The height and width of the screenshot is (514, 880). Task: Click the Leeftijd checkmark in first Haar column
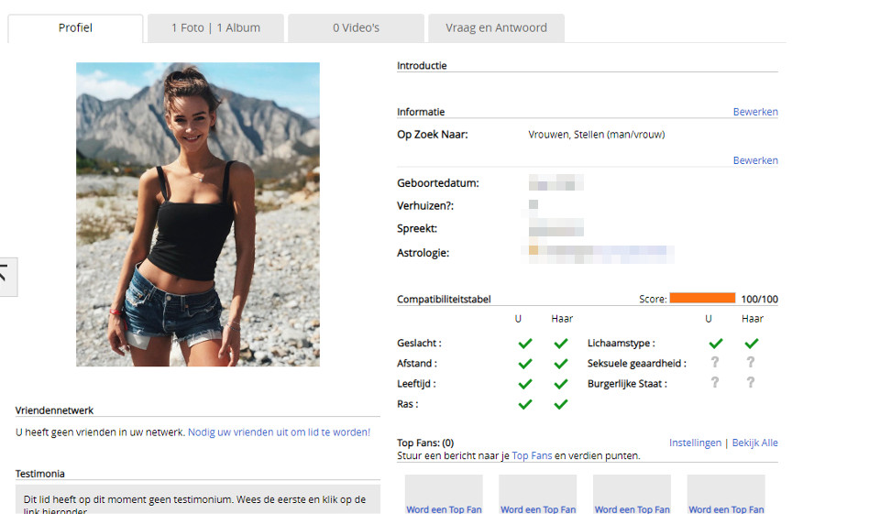click(x=561, y=384)
